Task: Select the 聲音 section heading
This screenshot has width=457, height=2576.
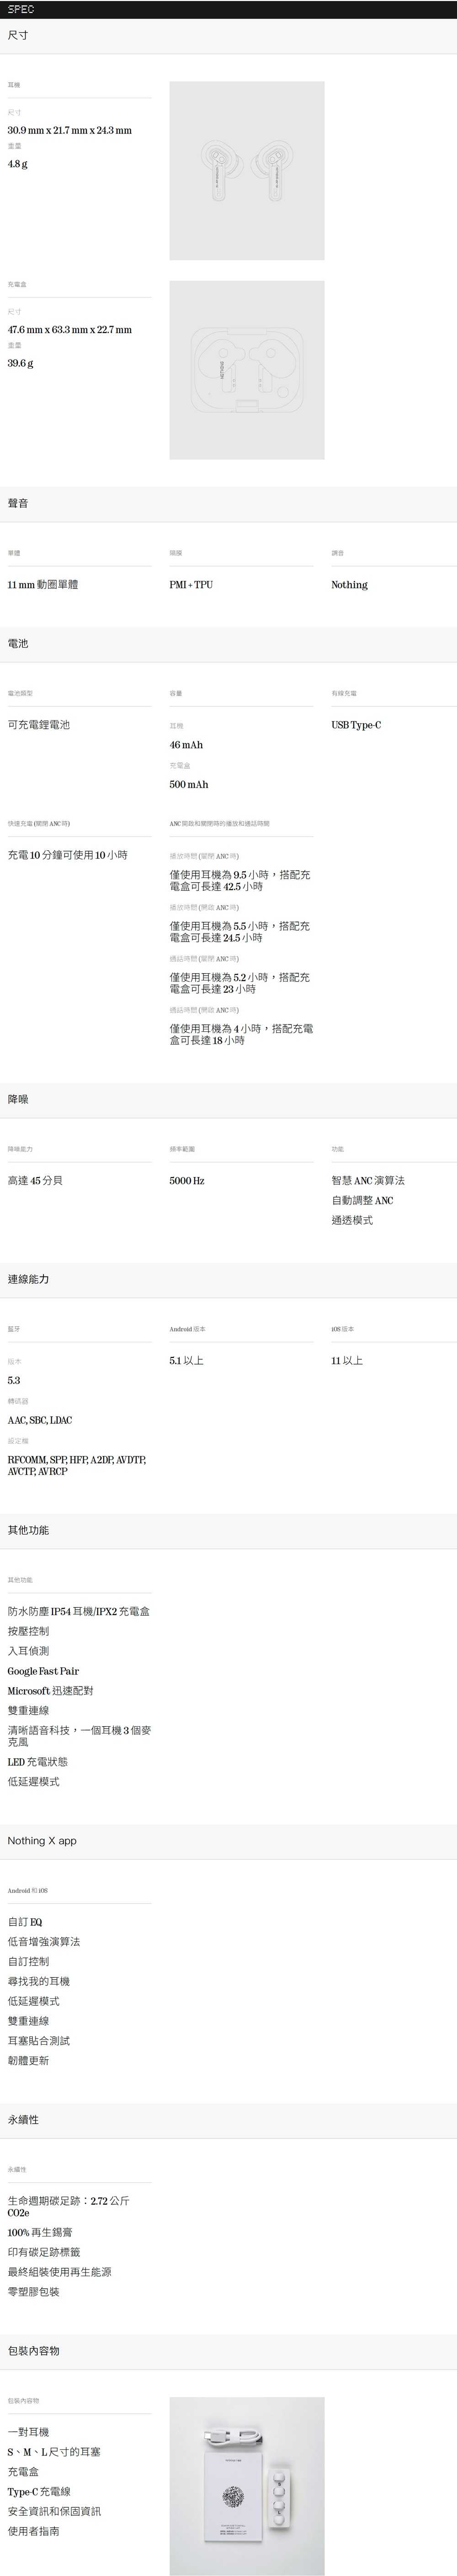Action: 18,503
